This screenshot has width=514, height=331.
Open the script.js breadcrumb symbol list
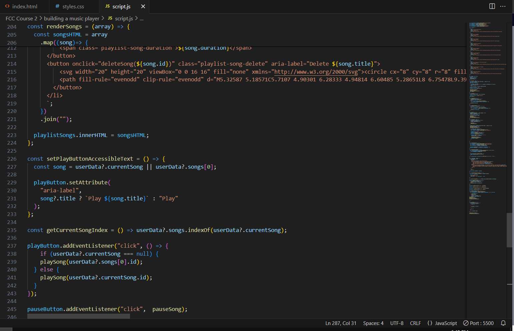(x=124, y=18)
